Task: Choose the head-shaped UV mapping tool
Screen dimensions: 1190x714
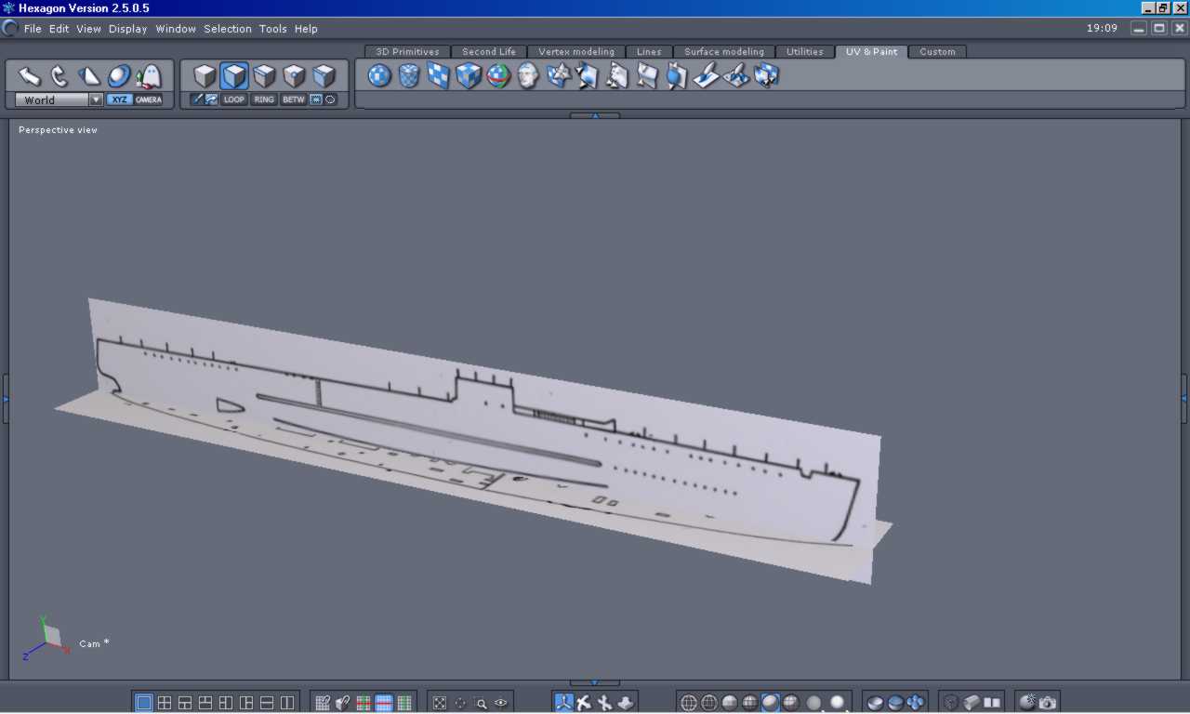Action: pos(528,76)
